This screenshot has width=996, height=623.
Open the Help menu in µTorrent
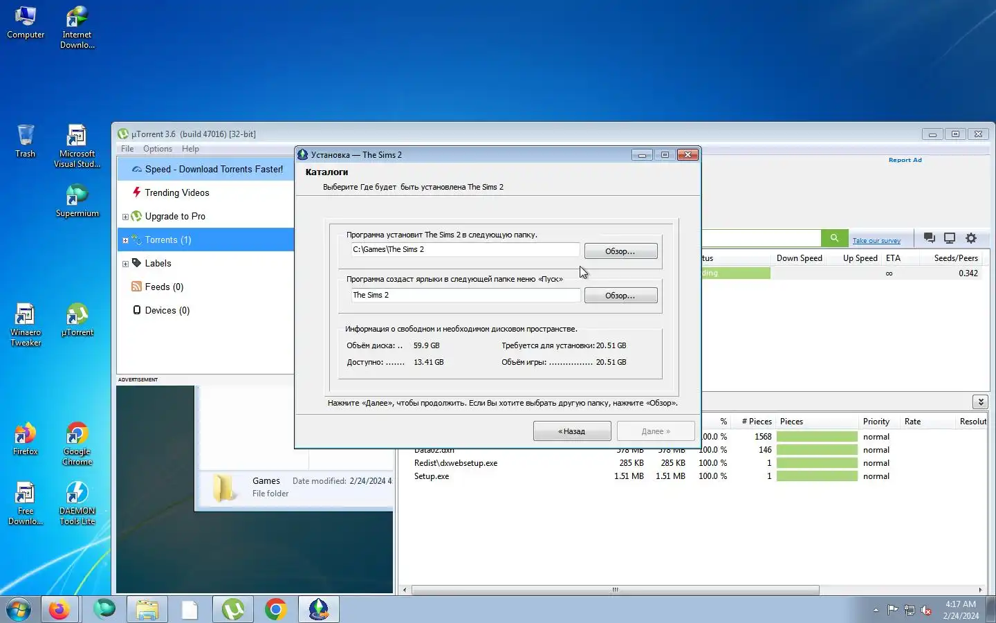tap(190, 149)
